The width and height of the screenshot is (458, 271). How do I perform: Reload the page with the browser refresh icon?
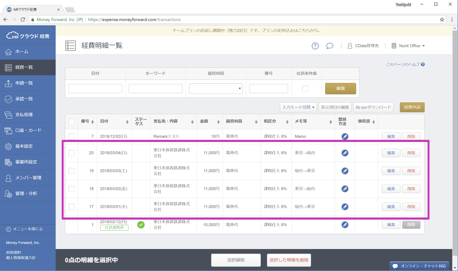click(x=23, y=19)
